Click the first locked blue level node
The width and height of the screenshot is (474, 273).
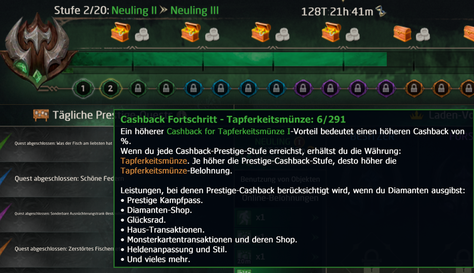tap(193, 88)
